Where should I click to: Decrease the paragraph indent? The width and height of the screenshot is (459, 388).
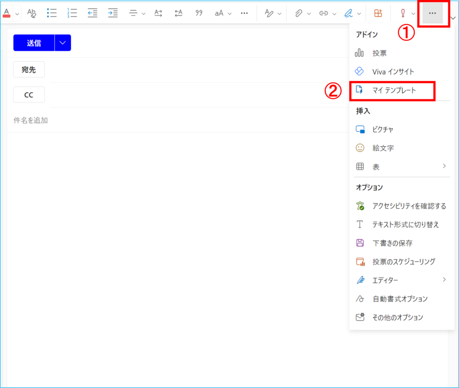(92, 13)
